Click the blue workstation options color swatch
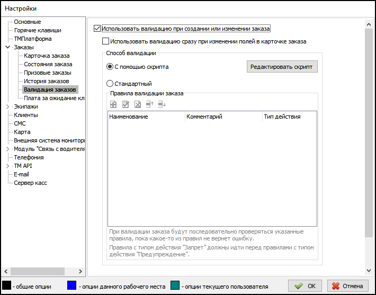The width and height of the screenshot is (376, 295). (72, 286)
